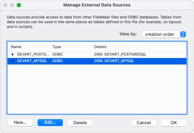Open the View by creation order dropdown

coord(164,34)
